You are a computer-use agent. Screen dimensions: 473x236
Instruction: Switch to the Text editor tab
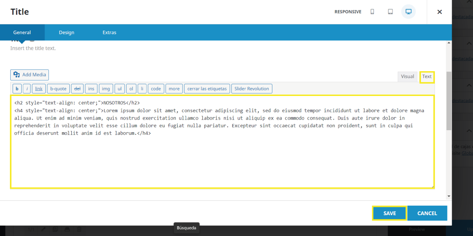(427, 77)
